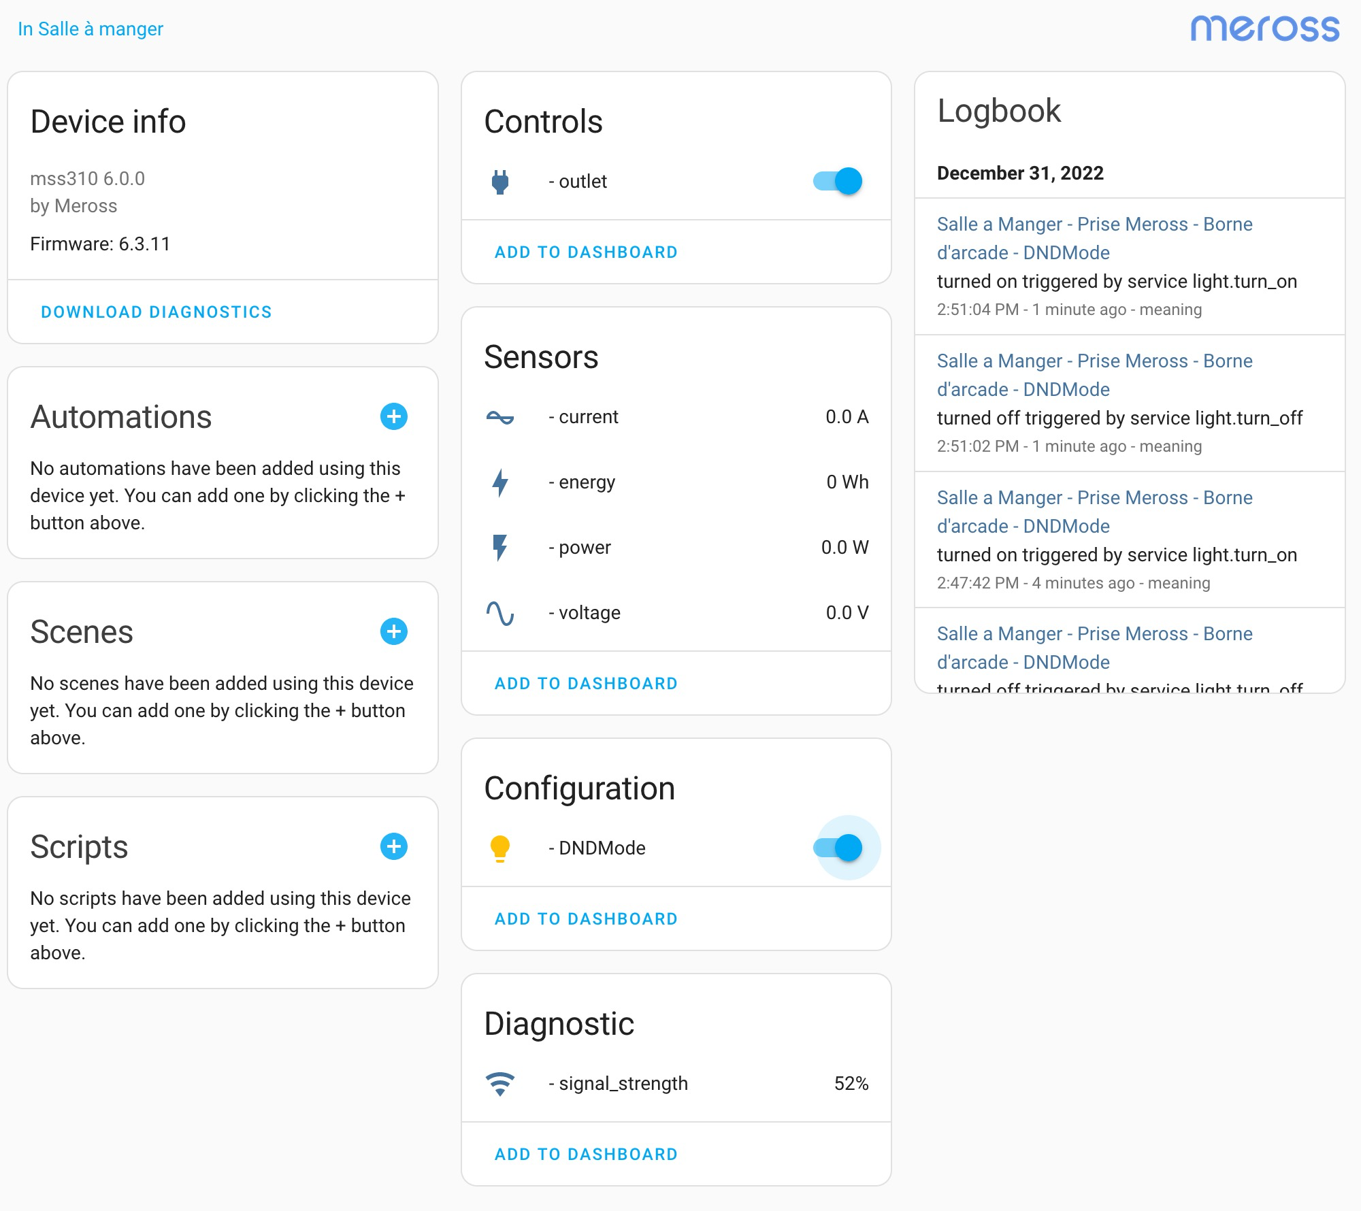Click the current sensor icon
This screenshot has height=1211, width=1361.
click(502, 417)
